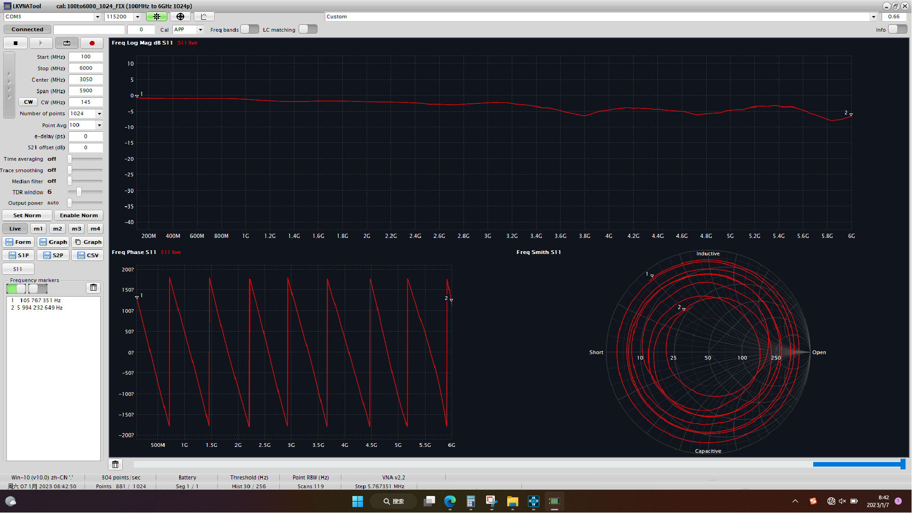Toggle the green frequency markers switch
The image size is (912, 513).
16,289
